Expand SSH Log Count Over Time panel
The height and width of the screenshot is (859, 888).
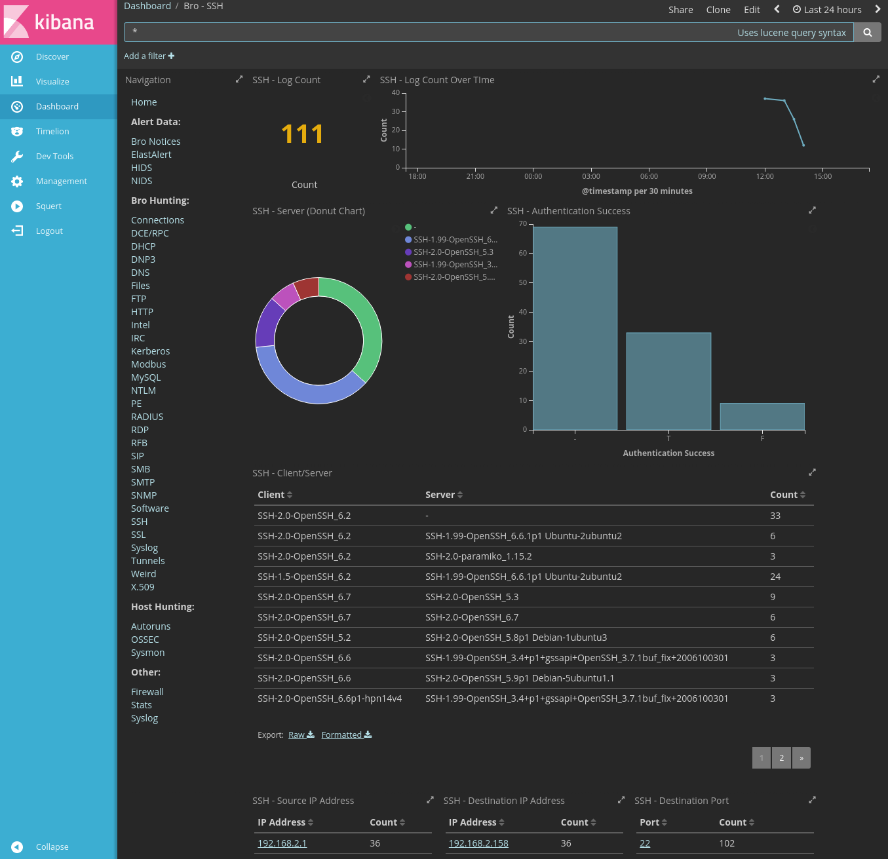tap(876, 79)
